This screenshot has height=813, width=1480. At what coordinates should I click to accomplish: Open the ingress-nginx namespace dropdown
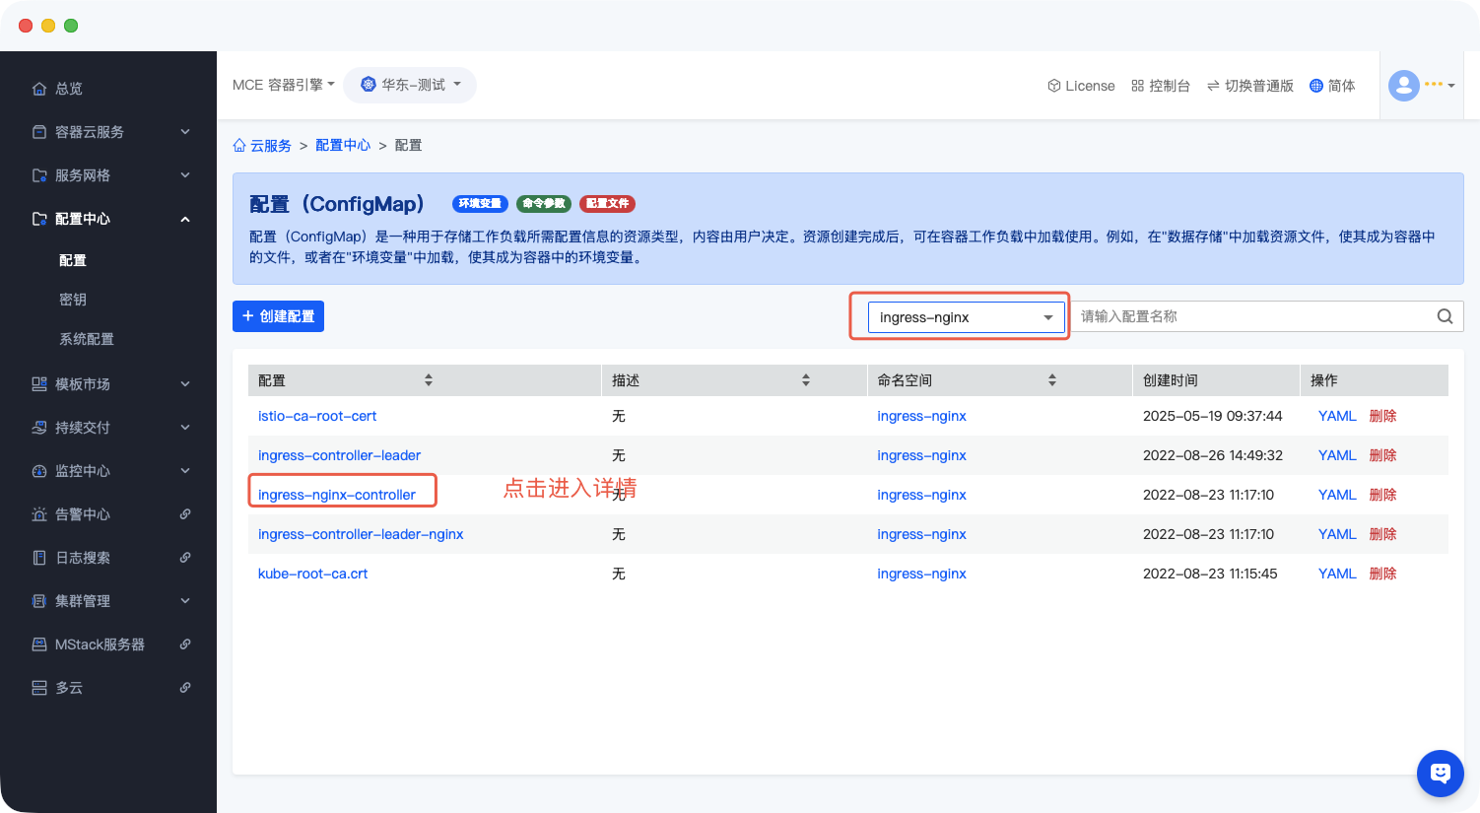pos(966,317)
